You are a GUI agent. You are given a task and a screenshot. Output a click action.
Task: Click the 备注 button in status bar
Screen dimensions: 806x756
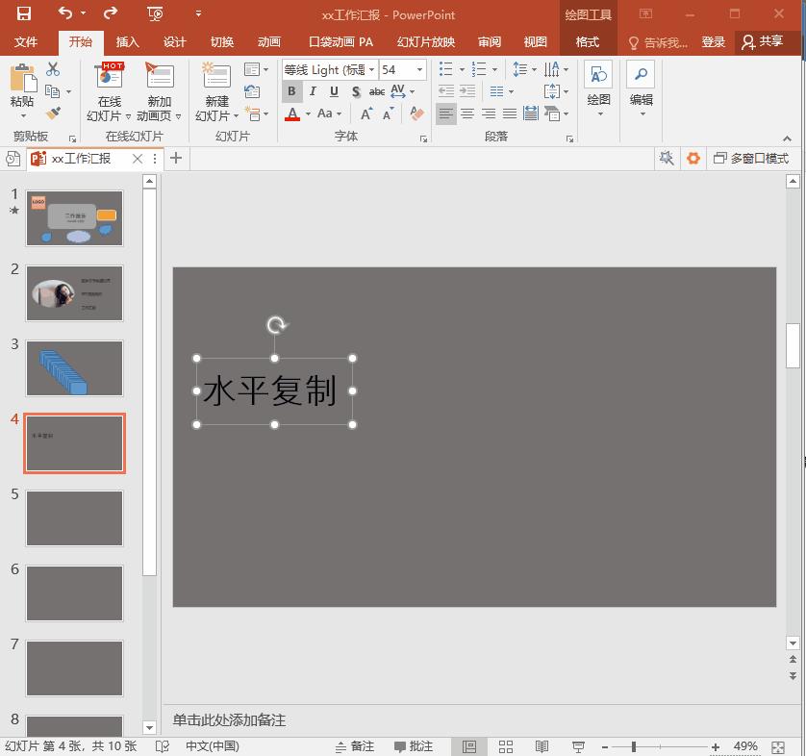(354, 745)
